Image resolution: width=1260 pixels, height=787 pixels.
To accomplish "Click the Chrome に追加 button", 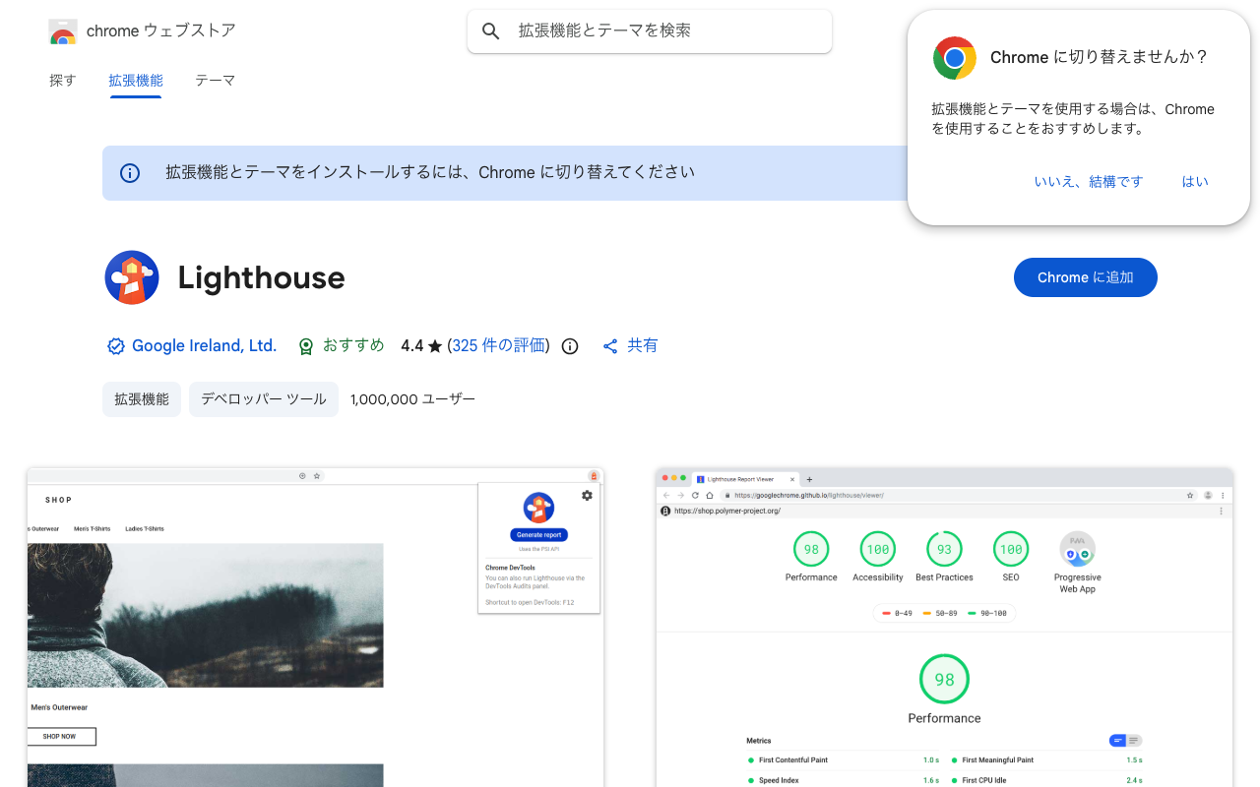I will 1085,276.
